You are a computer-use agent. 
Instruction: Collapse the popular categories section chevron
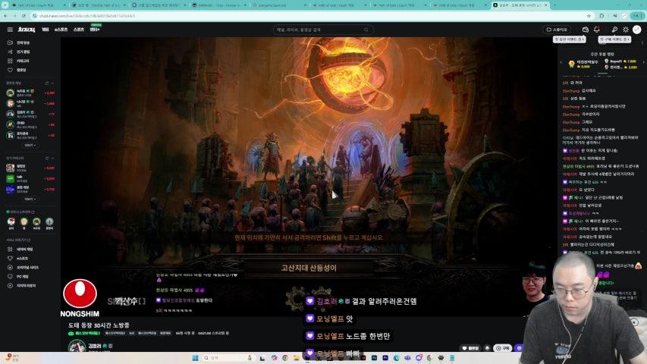pyautogui.click(x=52, y=158)
